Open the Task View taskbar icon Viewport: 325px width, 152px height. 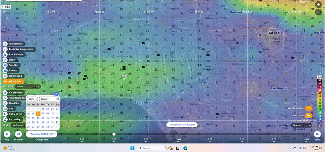pos(178,148)
